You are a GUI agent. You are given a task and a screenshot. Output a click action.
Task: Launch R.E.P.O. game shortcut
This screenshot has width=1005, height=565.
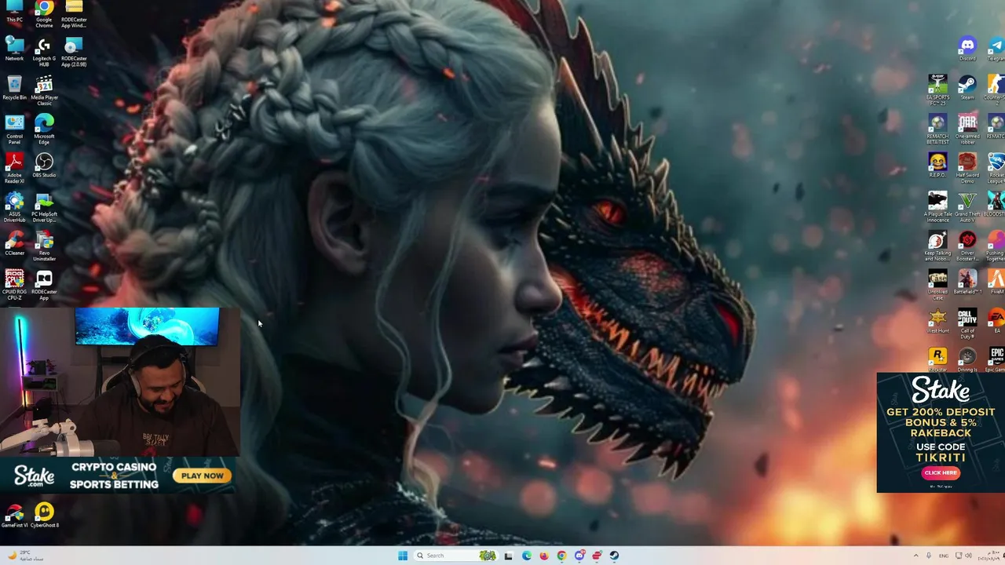coord(937,165)
